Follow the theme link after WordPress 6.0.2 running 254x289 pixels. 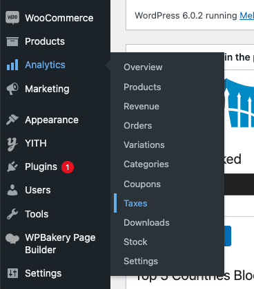click(x=247, y=16)
